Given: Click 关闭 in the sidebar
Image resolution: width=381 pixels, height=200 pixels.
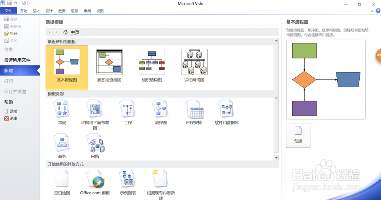Looking at the screenshot, I should (x=11, y=41).
